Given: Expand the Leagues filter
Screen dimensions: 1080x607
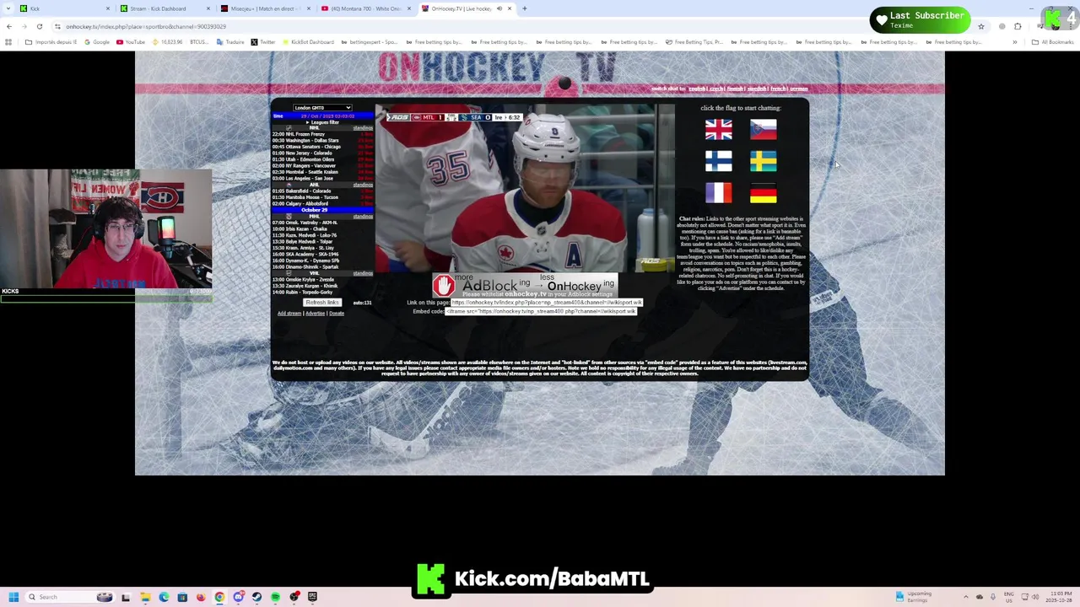Looking at the screenshot, I should click(x=322, y=122).
